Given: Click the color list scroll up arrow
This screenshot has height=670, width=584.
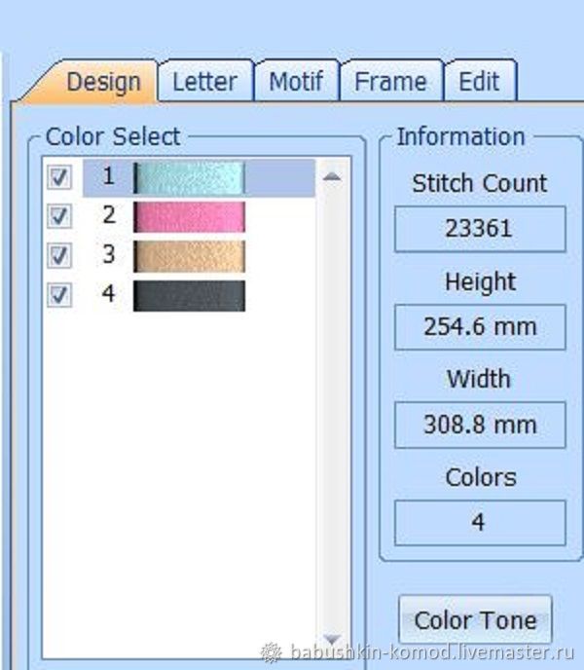Looking at the screenshot, I should coord(332,177).
